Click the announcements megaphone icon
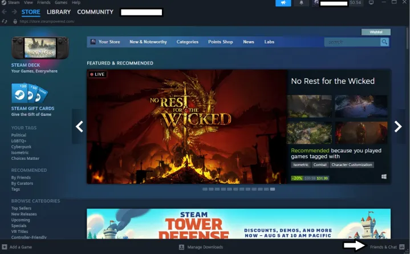The height and width of the screenshot is (254, 410). pos(283,3)
